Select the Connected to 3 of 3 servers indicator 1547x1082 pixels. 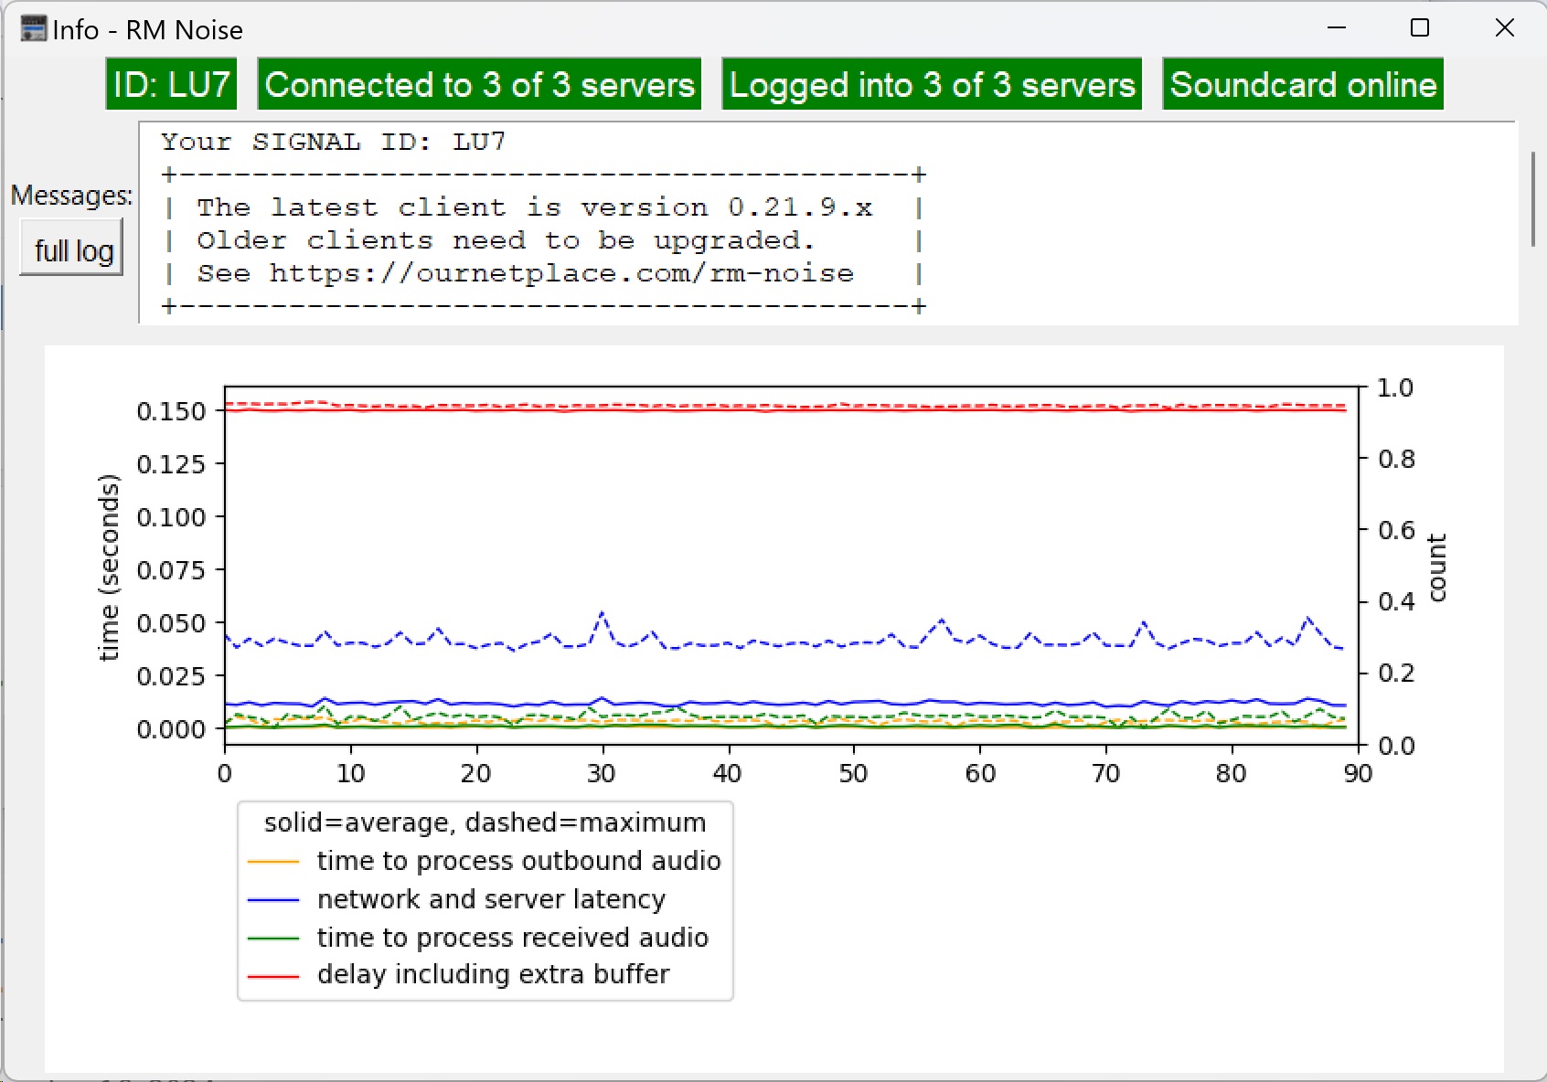tap(479, 84)
